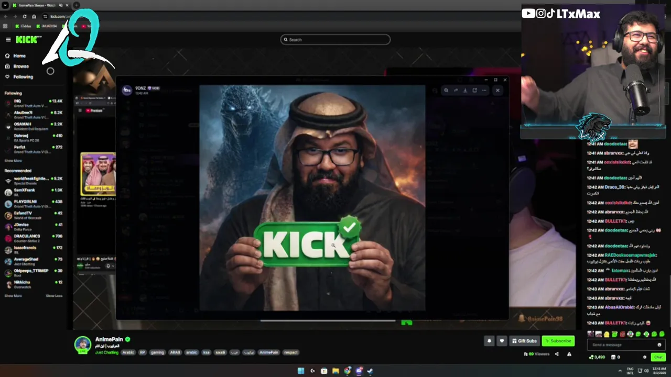Close the enlarged image viewer
The height and width of the screenshot is (377, 671).
(497, 90)
